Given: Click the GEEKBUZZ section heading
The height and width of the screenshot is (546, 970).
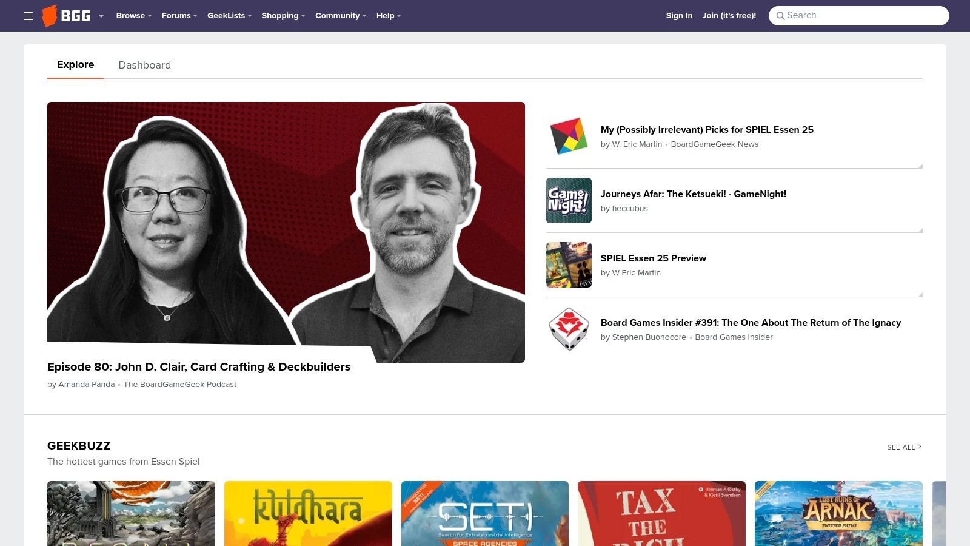Looking at the screenshot, I should point(79,446).
